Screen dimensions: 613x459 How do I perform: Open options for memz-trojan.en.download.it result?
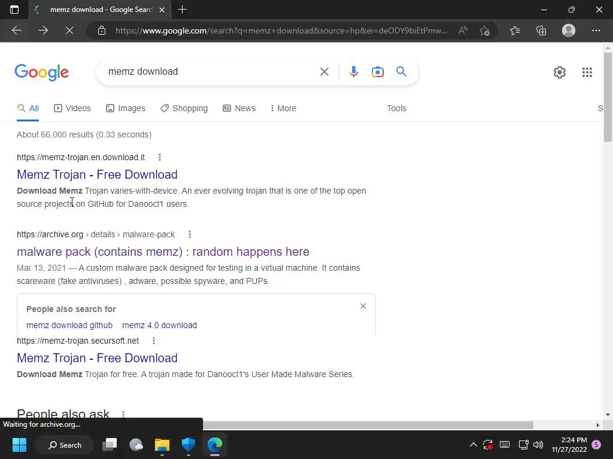click(159, 157)
